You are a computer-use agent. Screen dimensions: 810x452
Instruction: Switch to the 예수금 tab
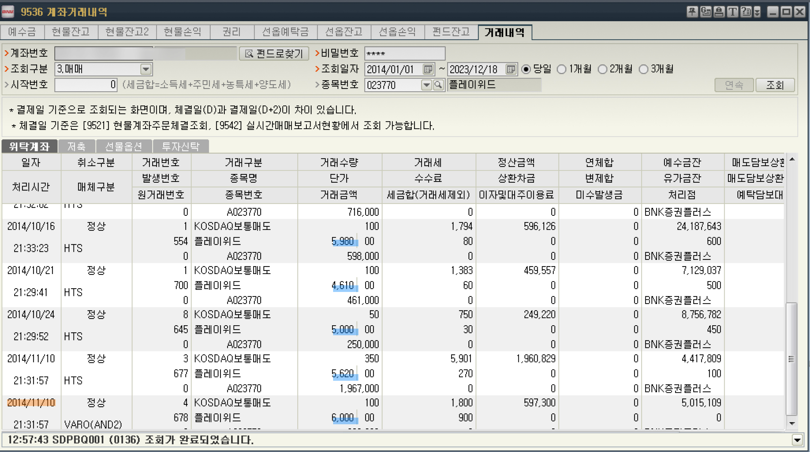coord(22,32)
